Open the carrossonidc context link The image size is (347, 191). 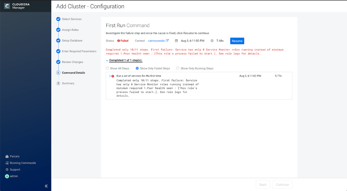(x=156, y=41)
